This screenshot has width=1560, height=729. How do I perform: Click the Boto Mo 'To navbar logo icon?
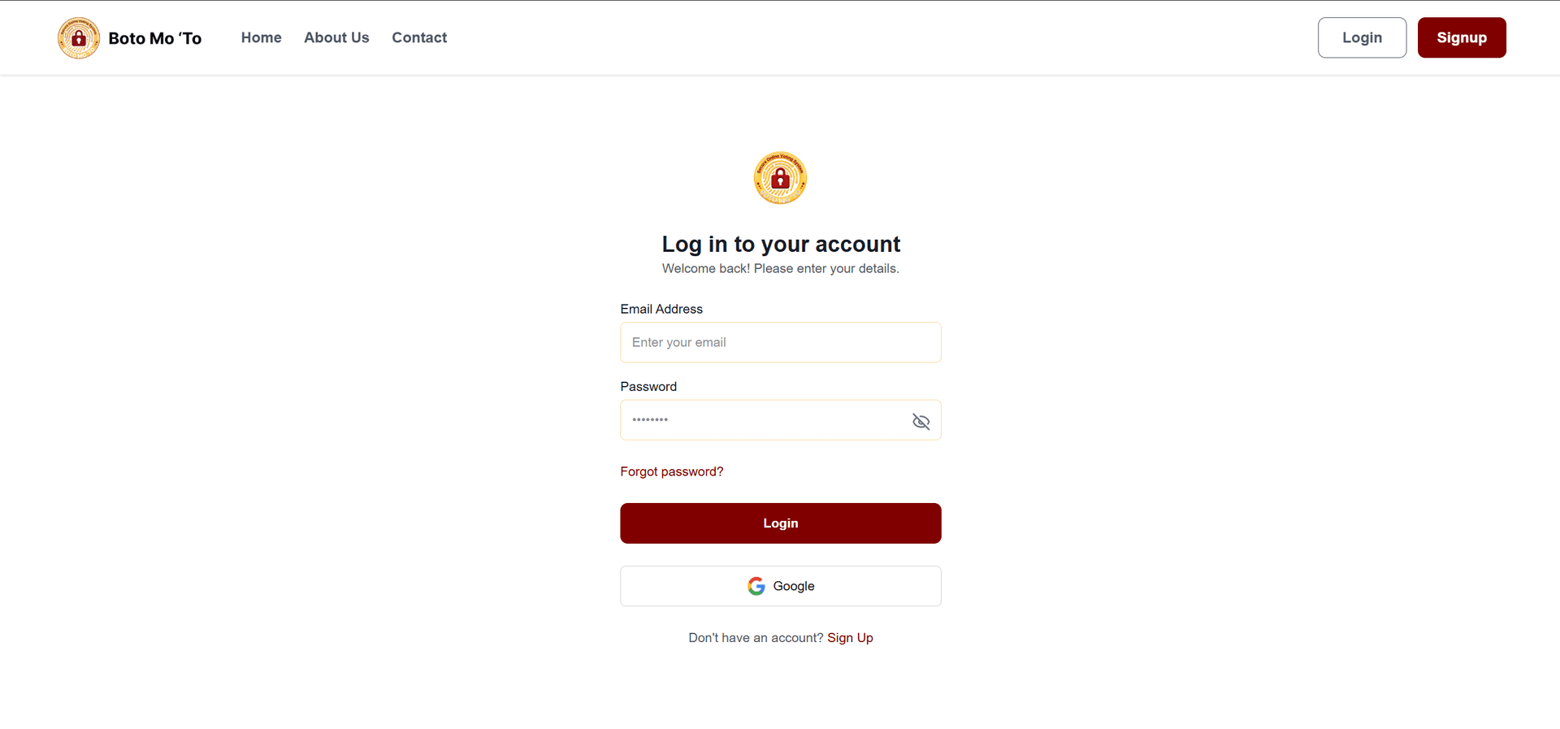click(x=79, y=38)
